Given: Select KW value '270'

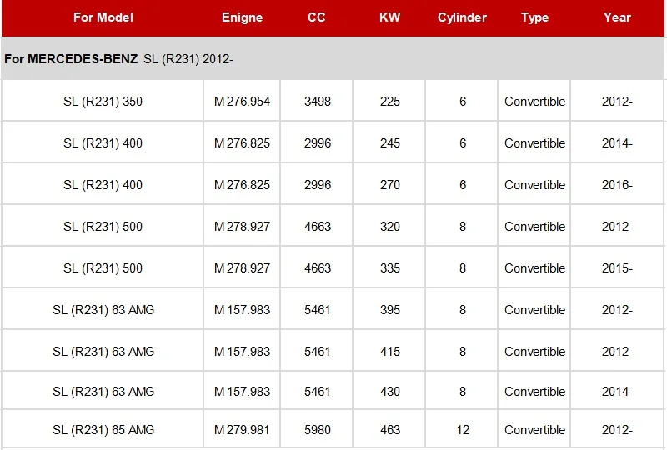Looking at the screenshot, I should pos(389,185).
